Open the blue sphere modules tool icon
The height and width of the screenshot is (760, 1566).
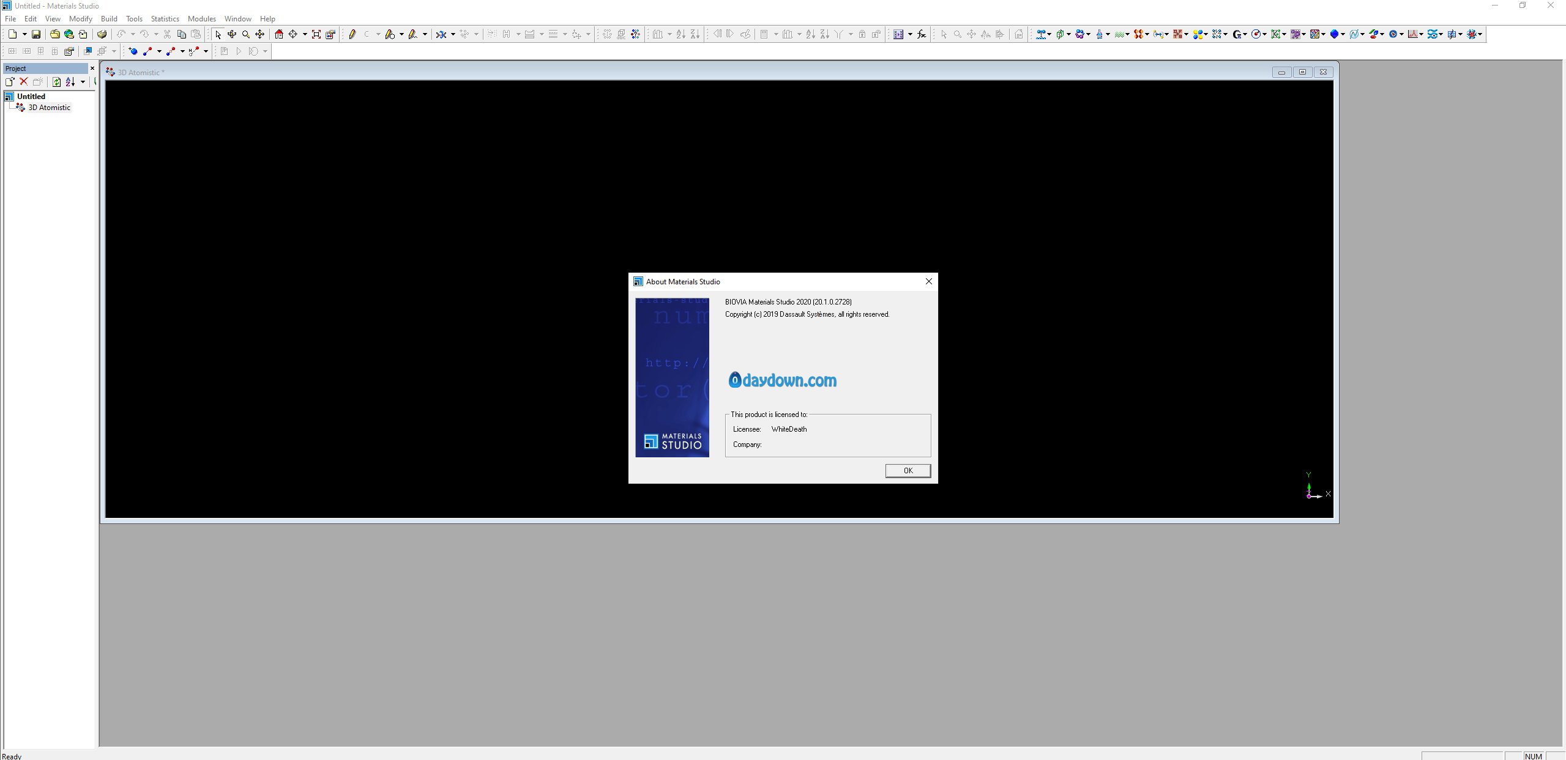pos(1335,34)
